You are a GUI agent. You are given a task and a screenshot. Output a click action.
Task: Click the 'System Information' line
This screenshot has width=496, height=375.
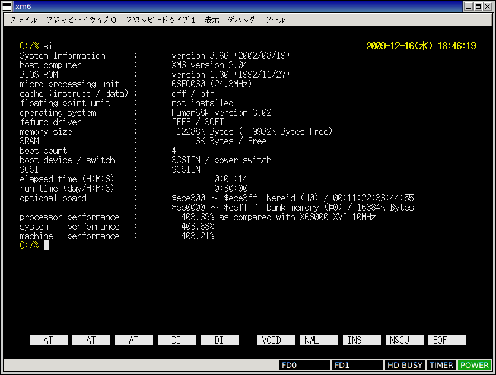click(x=155, y=56)
